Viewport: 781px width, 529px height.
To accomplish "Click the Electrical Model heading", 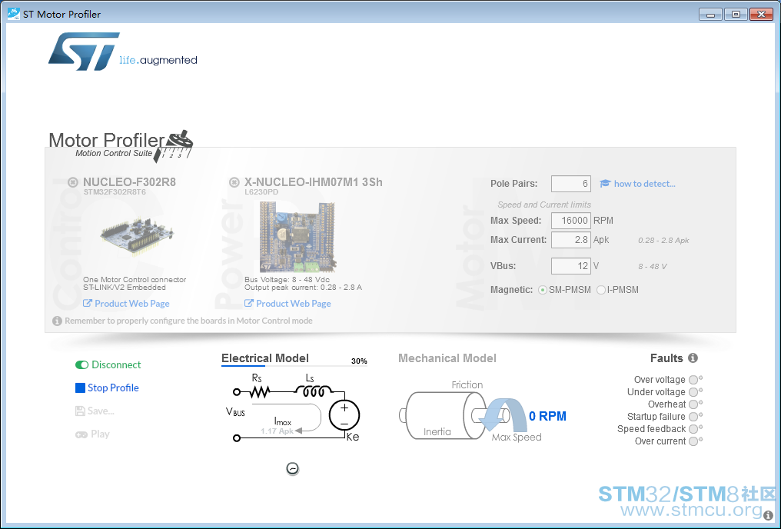I will click(x=265, y=358).
